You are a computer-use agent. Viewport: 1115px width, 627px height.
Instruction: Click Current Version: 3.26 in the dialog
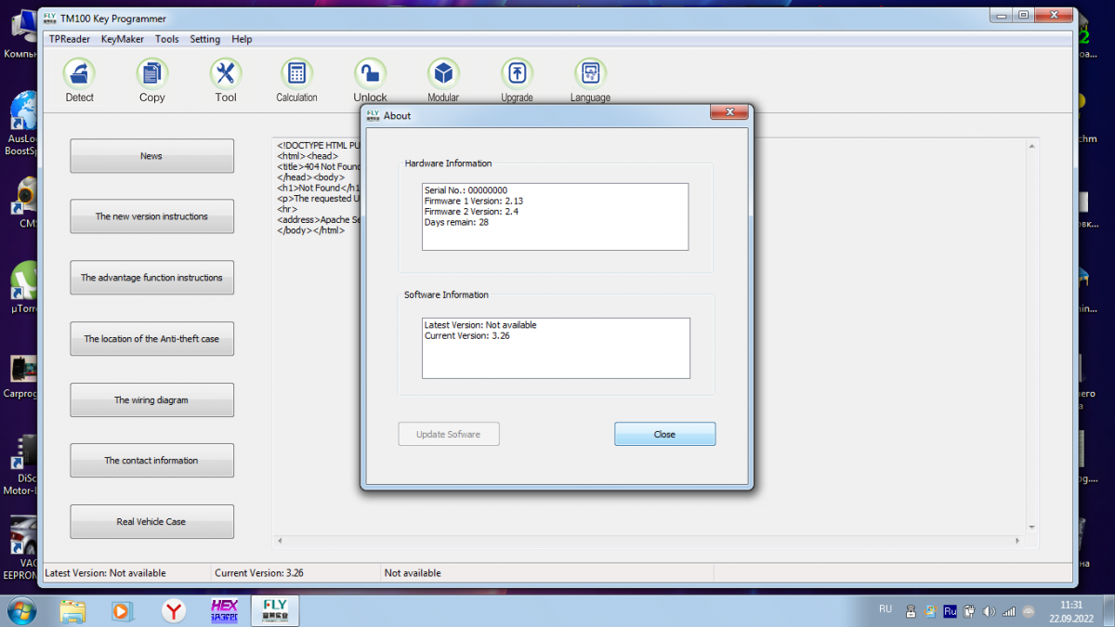(x=466, y=335)
